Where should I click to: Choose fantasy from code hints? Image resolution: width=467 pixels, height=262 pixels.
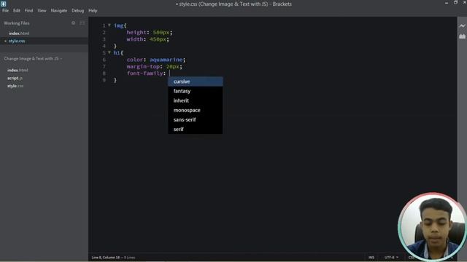coord(196,91)
